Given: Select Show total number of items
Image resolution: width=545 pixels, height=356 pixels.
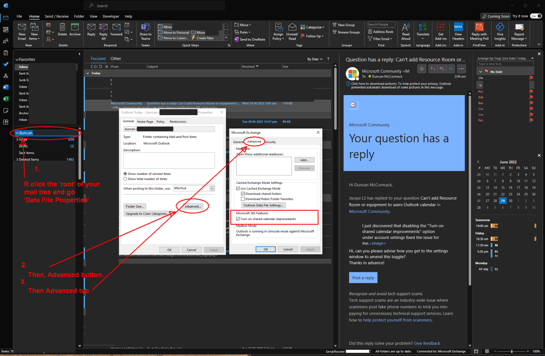Looking at the screenshot, I should point(125,179).
